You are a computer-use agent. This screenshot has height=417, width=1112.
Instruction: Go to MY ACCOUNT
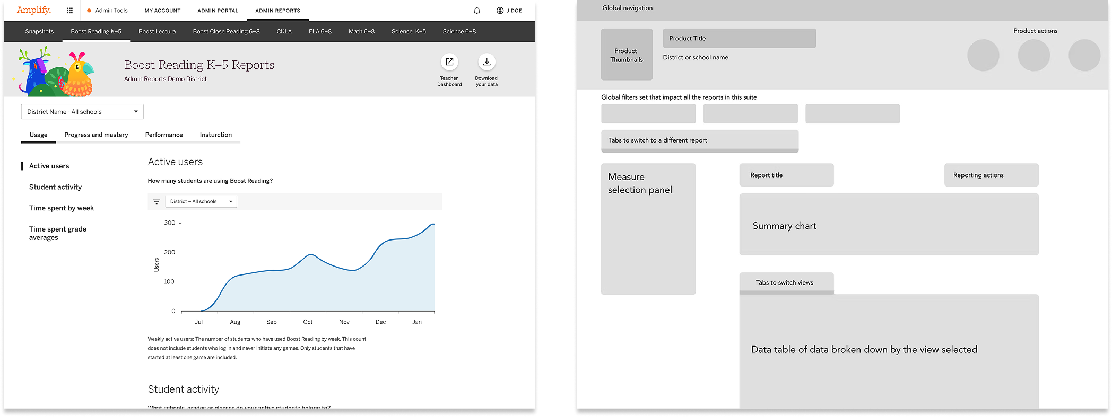[x=163, y=11]
